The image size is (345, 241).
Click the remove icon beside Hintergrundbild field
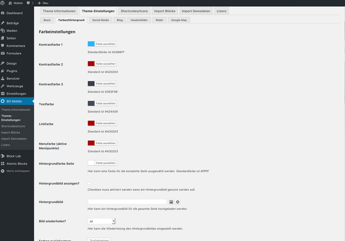click(178, 202)
